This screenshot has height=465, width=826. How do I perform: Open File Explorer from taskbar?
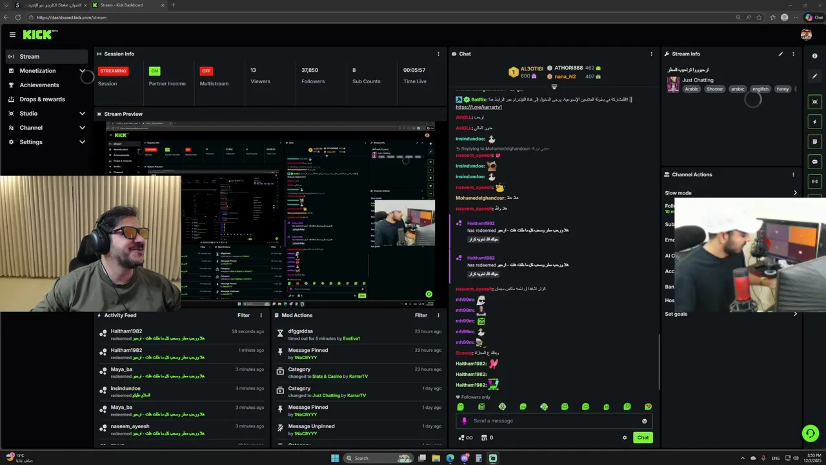point(436,458)
